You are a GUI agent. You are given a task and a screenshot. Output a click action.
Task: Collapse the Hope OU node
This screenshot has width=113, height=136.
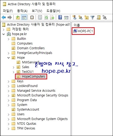pyautogui.click(x=8, y=58)
